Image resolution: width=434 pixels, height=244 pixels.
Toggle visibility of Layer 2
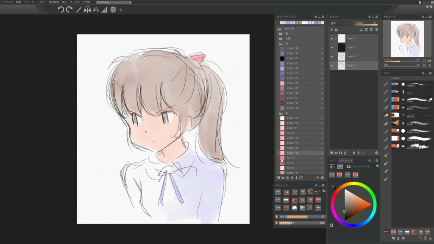[x=332, y=47]
